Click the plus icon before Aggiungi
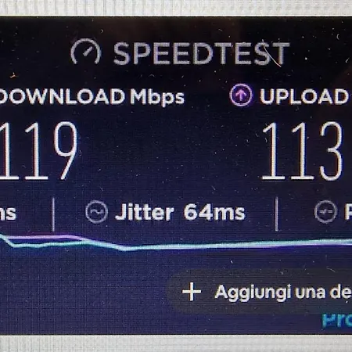 click(x=192, y=291)
